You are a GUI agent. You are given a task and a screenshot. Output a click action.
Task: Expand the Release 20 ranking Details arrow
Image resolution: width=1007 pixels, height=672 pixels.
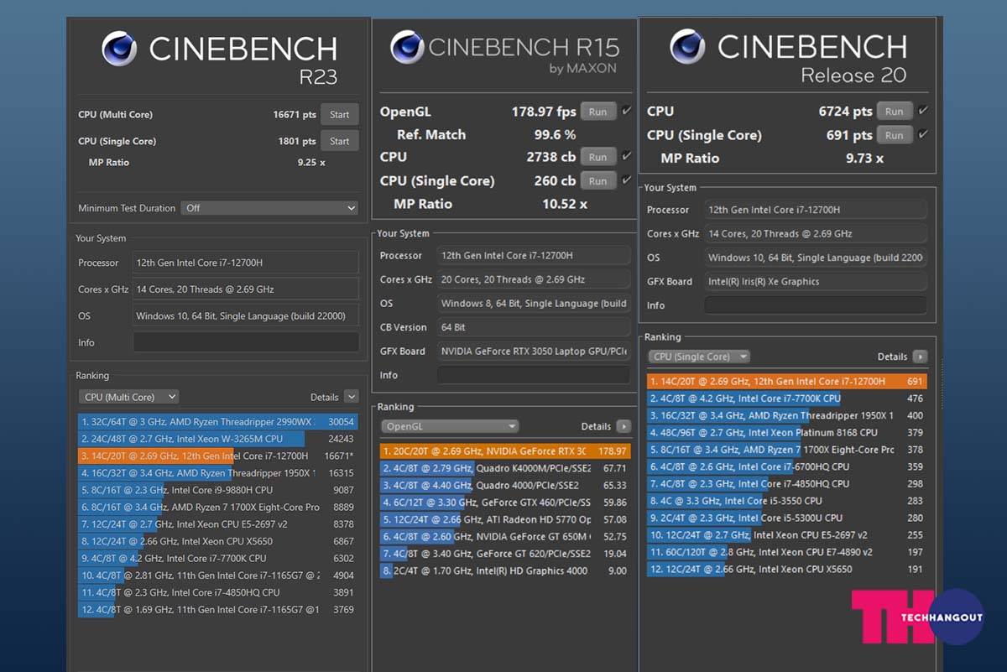click(920, 357)
